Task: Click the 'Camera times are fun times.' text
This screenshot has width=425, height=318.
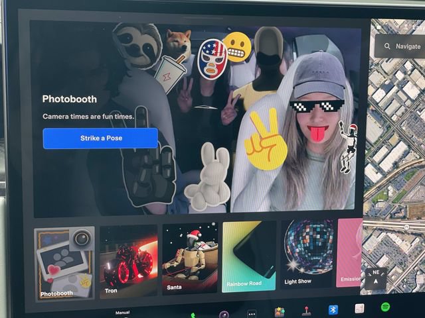Action: point(88,117)
